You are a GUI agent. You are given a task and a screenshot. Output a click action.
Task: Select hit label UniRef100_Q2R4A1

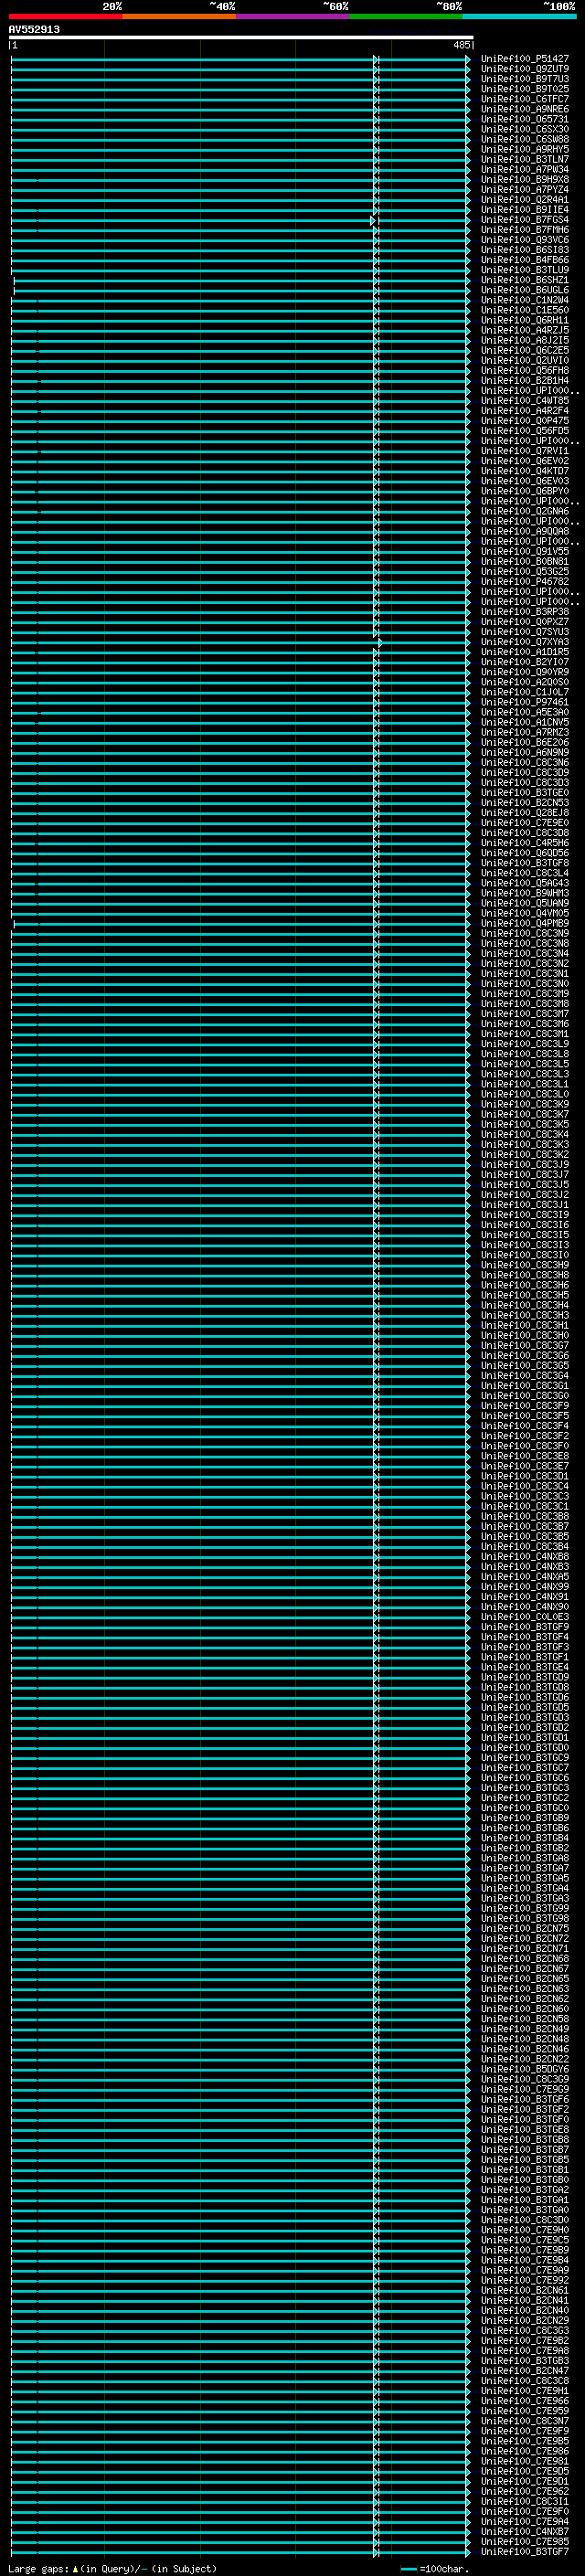524,200
